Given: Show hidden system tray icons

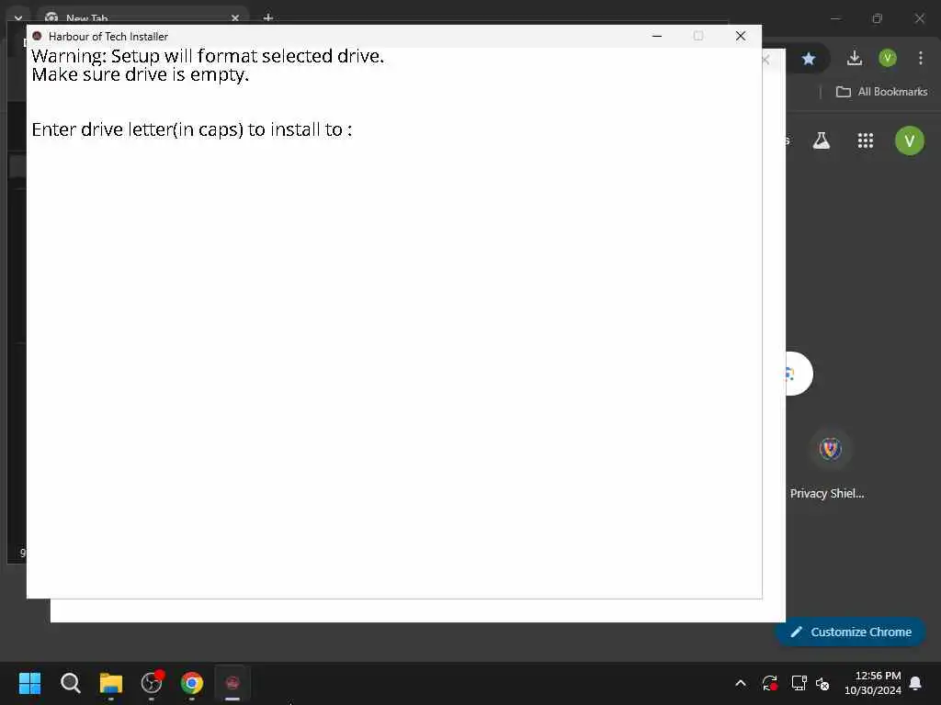Looking at the screenshot, I should coord(741,683).
